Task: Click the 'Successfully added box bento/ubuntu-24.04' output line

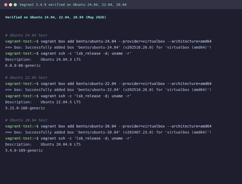Action: (108, 47)
